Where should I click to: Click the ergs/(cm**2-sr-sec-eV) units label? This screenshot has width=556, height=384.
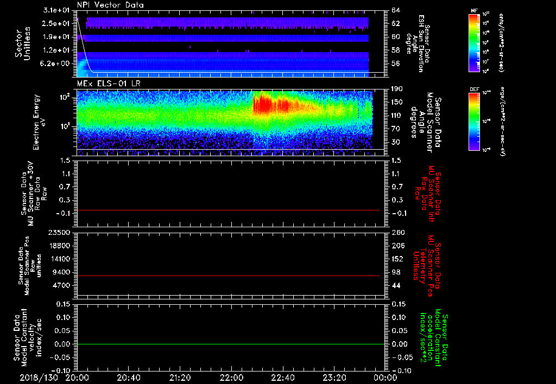[502, 121]
